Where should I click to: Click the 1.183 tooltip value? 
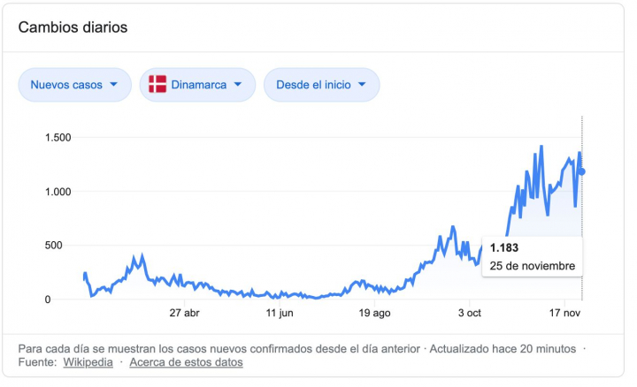504,247
